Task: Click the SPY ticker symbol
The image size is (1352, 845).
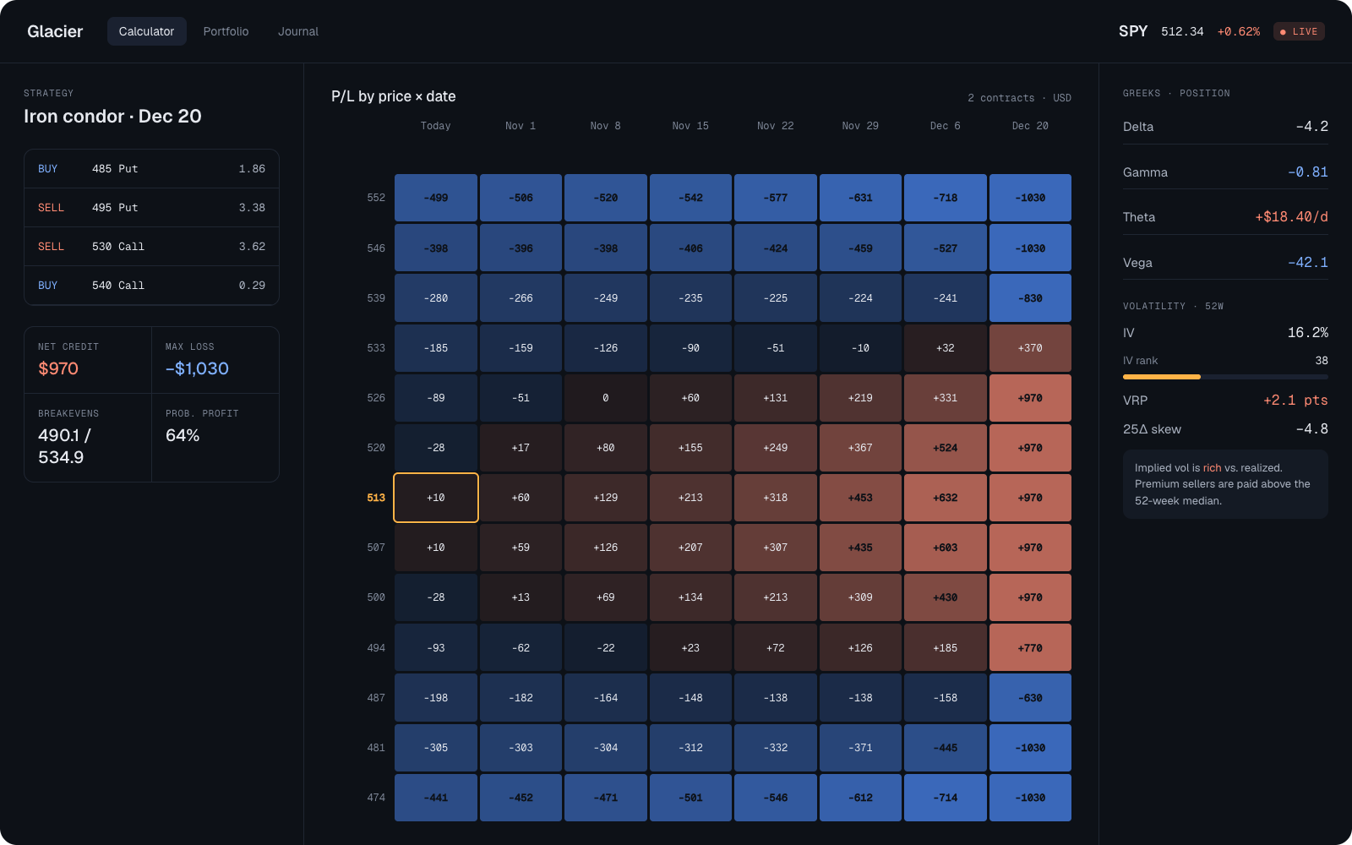Action: [1133, 31]
